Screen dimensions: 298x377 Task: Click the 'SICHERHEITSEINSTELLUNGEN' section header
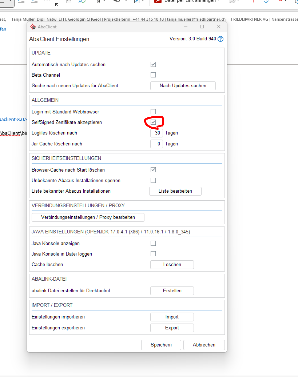tap(67, 158)
